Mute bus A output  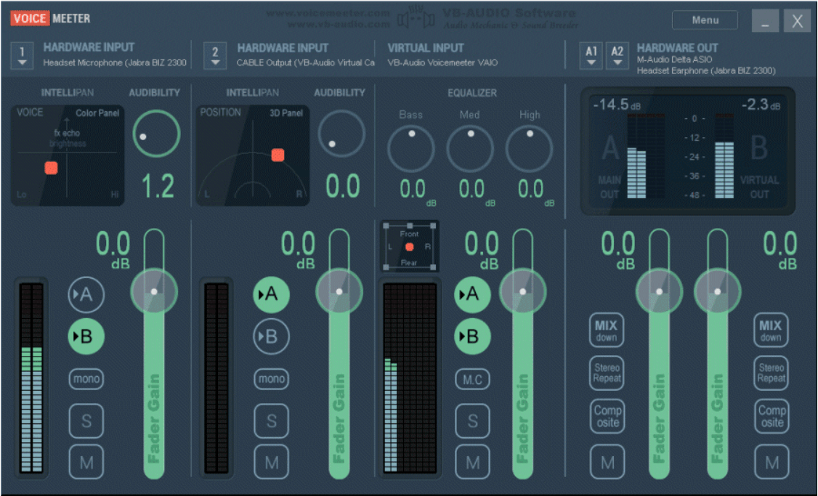[607, 462]
